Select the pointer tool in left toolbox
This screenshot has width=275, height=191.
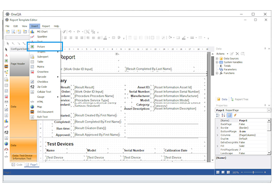tap(6, 50)
